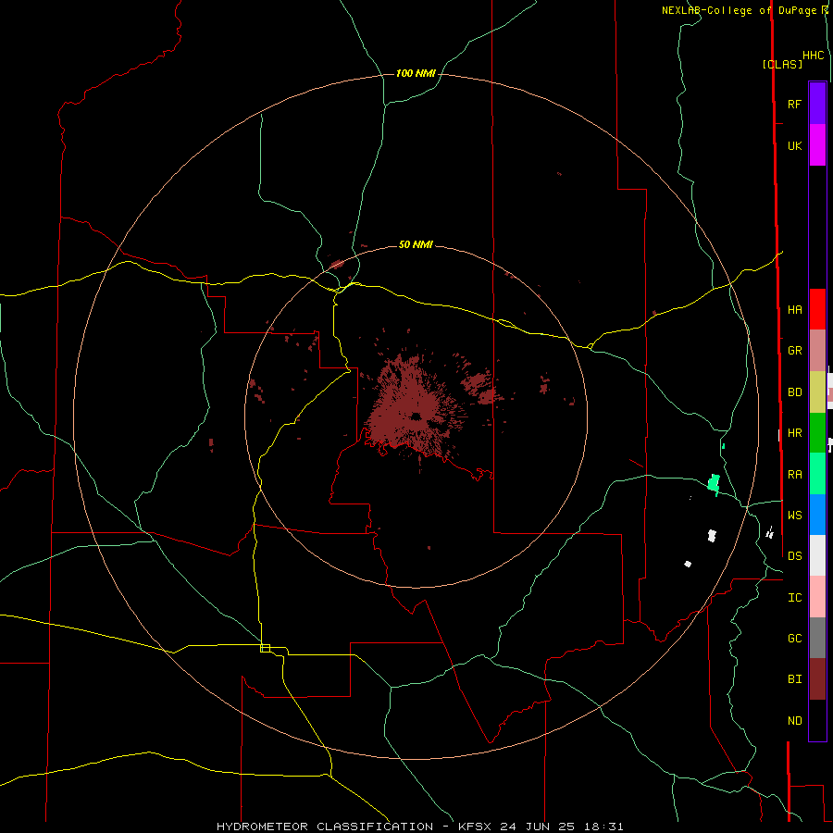The image size is (833, 833).
Task: Click the ND legend label
Action: (x=794, y=721)
